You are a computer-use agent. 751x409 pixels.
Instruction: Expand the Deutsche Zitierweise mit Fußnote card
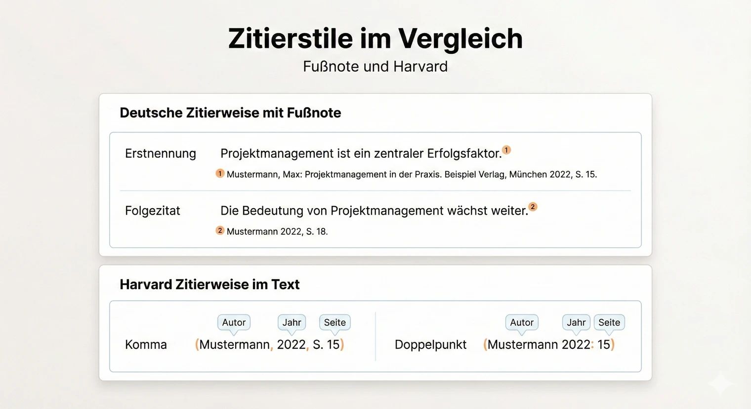pyautogui.click(x=230, y=112)
